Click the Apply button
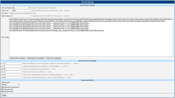 coord(4,96)
